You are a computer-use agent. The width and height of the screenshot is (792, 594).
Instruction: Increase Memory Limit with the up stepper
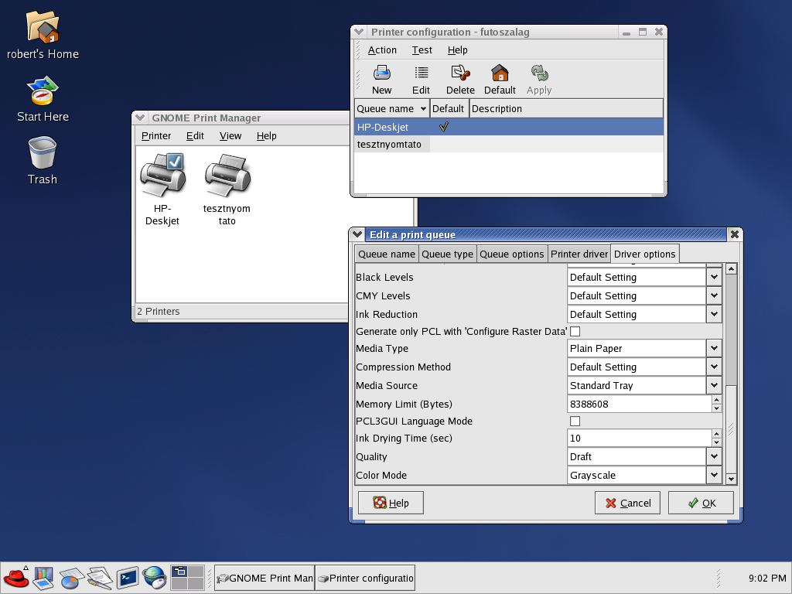pos(716,400)
